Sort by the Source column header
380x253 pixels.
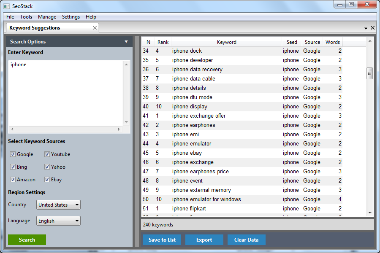(x=312, y=42)
